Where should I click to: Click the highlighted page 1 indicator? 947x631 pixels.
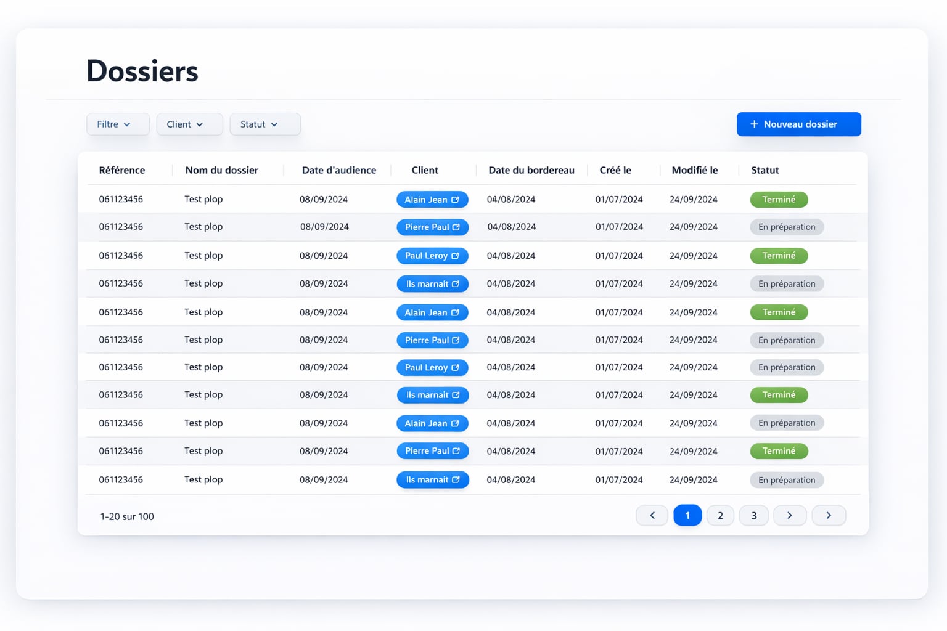[x=687, y=515]
